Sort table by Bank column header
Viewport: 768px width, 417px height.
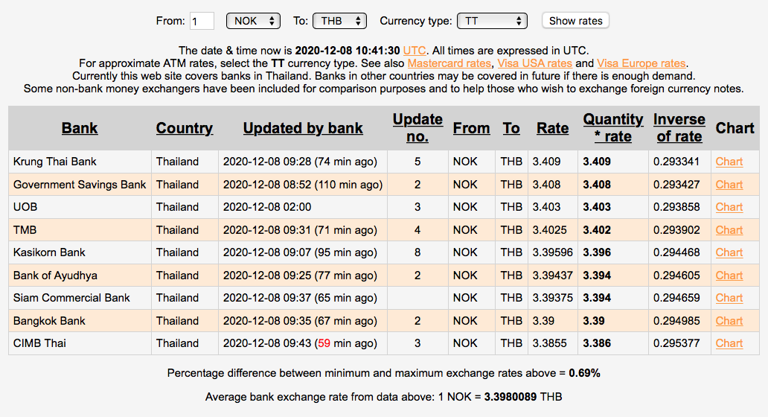pyautogui.click(x=80, y=128)
